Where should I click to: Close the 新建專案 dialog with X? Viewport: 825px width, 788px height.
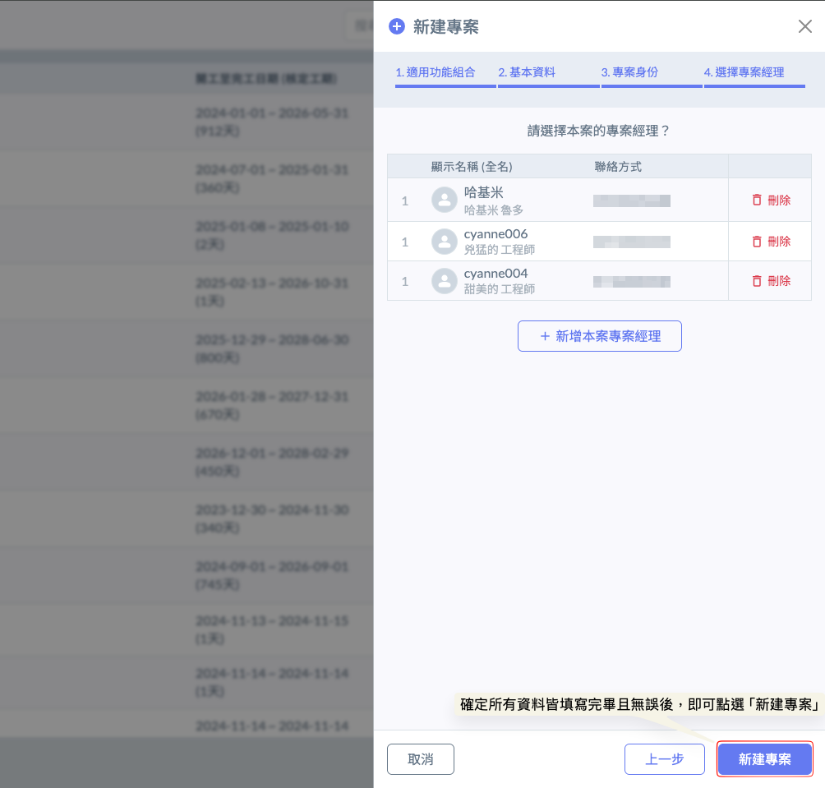(805, 26)
